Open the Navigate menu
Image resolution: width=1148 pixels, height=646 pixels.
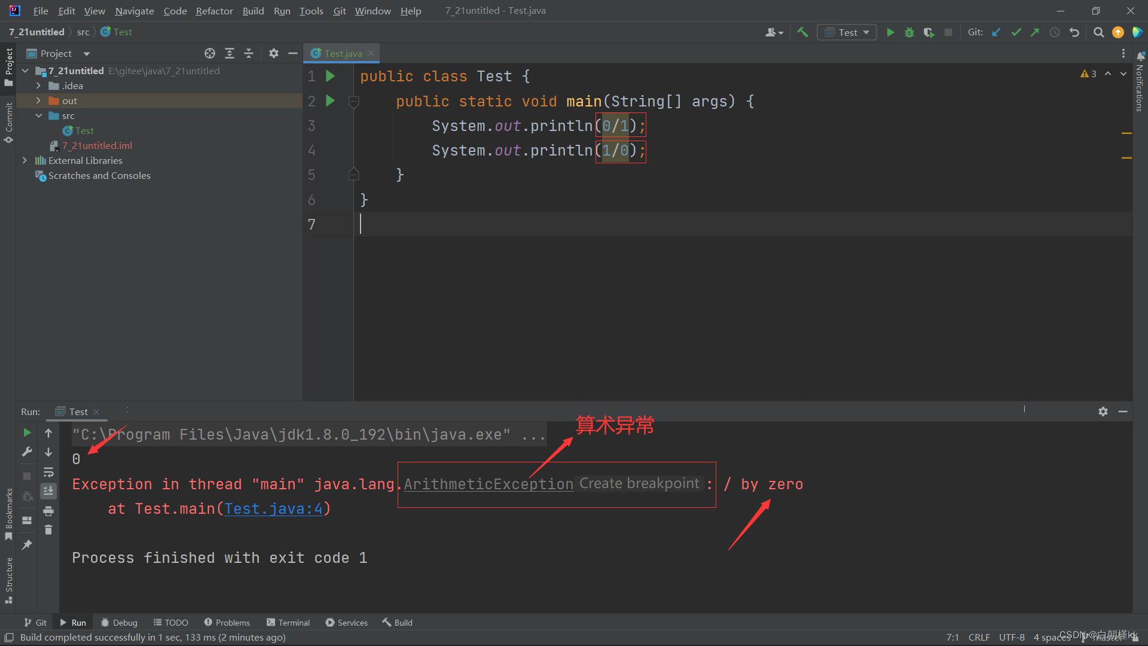point(135,11)
